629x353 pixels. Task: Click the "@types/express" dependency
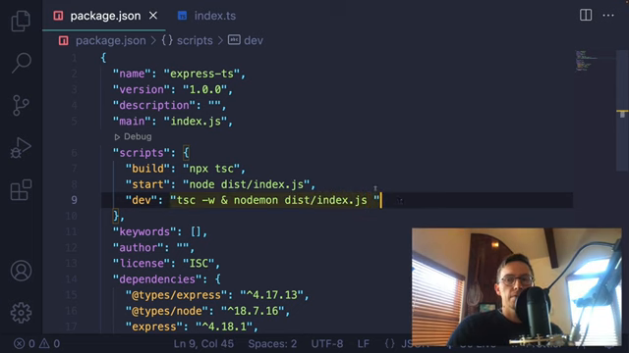click(177, 295)
